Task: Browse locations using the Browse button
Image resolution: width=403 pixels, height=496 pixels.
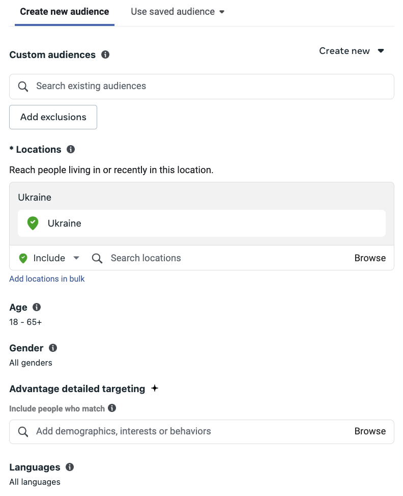Action: point(370,258)
